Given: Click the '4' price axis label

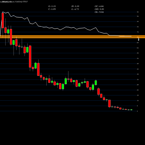Looking at the screenshot, I should 137,111.
